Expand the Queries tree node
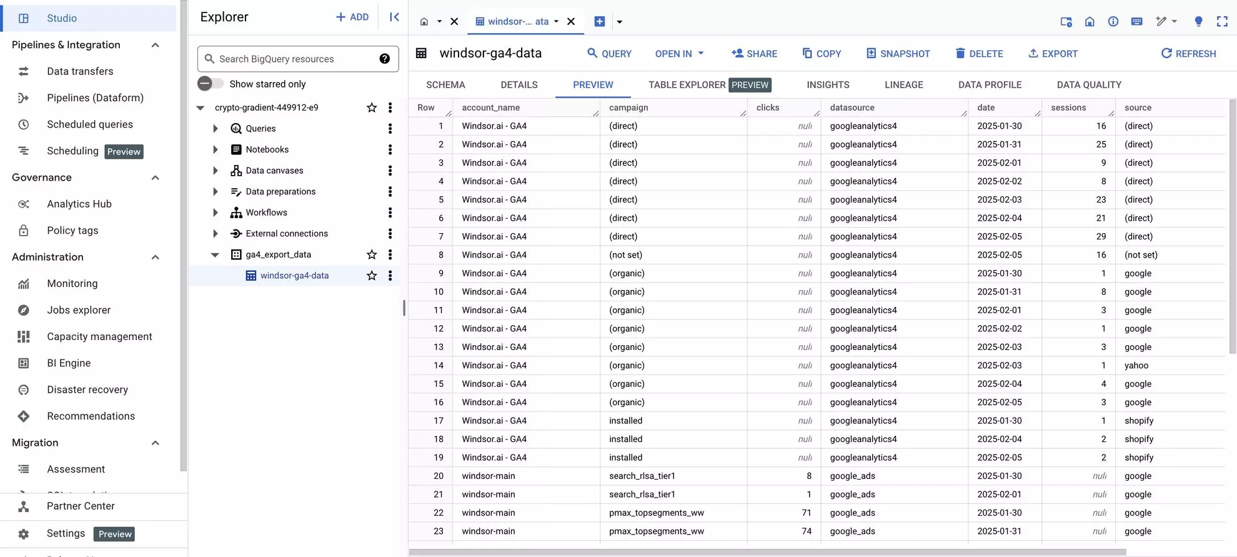1237x557 pixels. pos(216,129)
